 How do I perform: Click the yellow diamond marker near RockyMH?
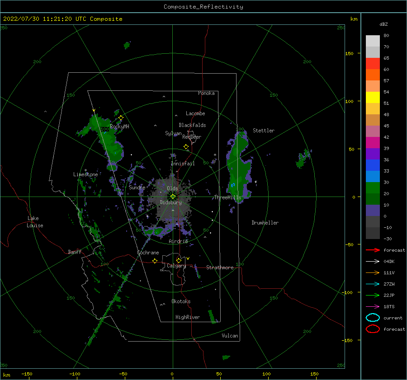pyautogui.click(x=121, y=118)
